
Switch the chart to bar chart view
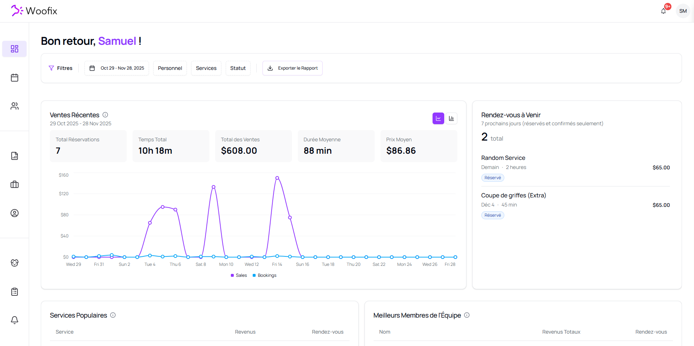coord(451,118)
